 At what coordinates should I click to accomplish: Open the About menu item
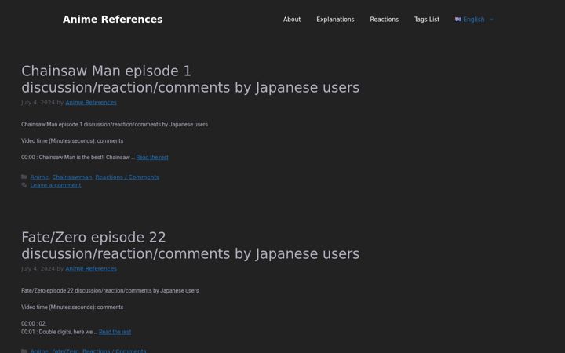291,20
